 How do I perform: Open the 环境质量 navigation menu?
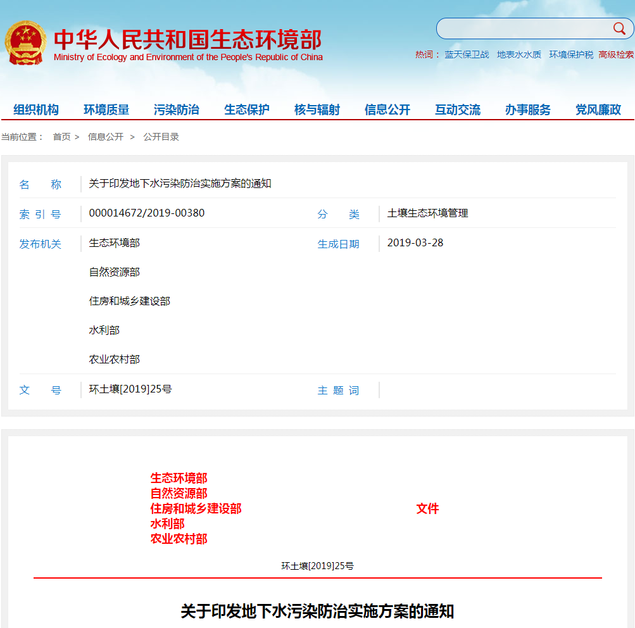point(106,109)
